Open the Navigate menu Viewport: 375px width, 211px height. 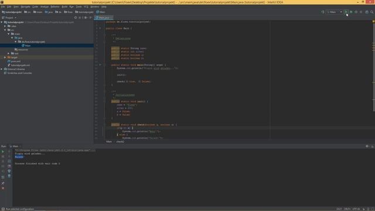(x=25, y=6)
